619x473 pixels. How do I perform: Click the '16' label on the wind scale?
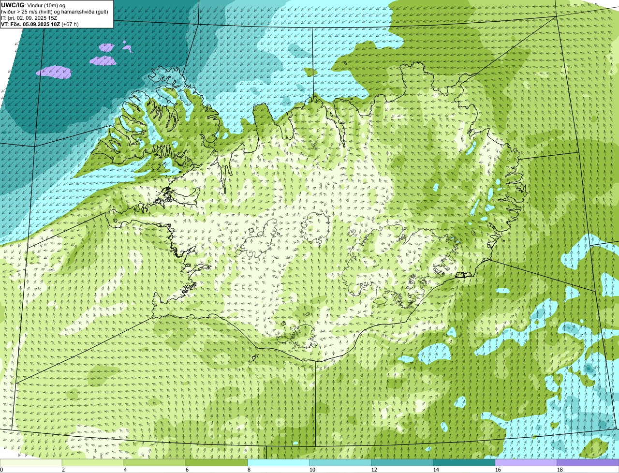point(498,470)
